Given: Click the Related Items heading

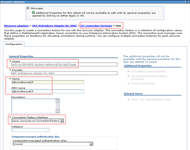Looking at the screenshot, I should point(133,94).
